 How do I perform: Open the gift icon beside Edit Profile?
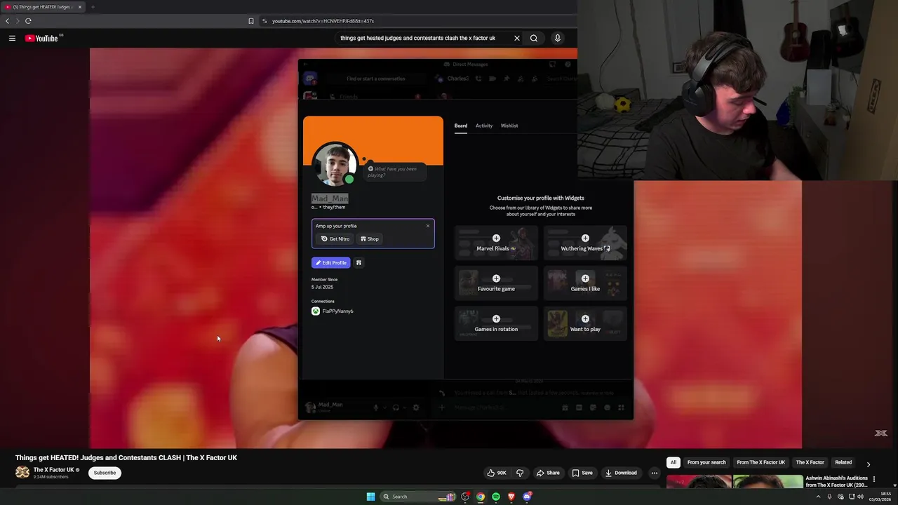(358, 263)
